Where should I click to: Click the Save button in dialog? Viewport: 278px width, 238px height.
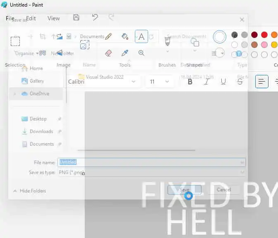(185, 190)
